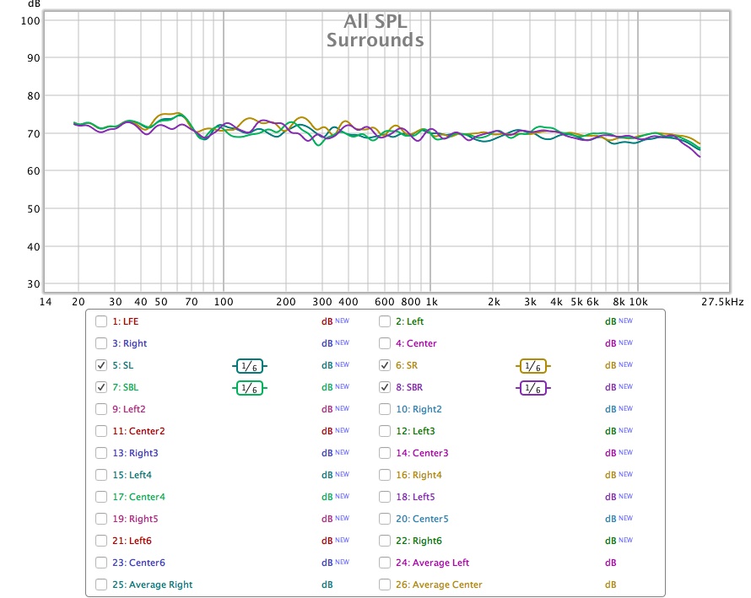
Task: Click the 14 Hz axis start label
Action: click(x=46, y=302)
